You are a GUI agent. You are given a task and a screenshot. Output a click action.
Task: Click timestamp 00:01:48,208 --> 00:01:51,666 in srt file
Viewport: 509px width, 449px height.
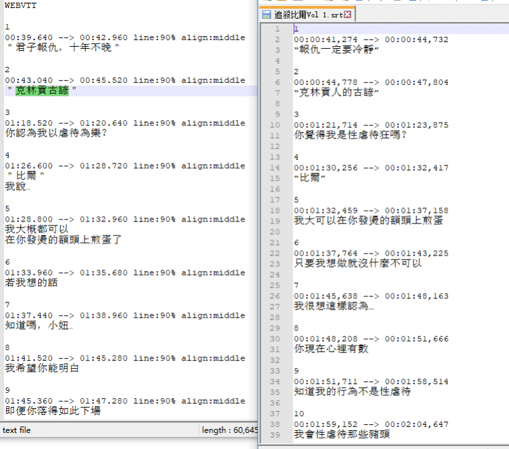click(371, 339)
